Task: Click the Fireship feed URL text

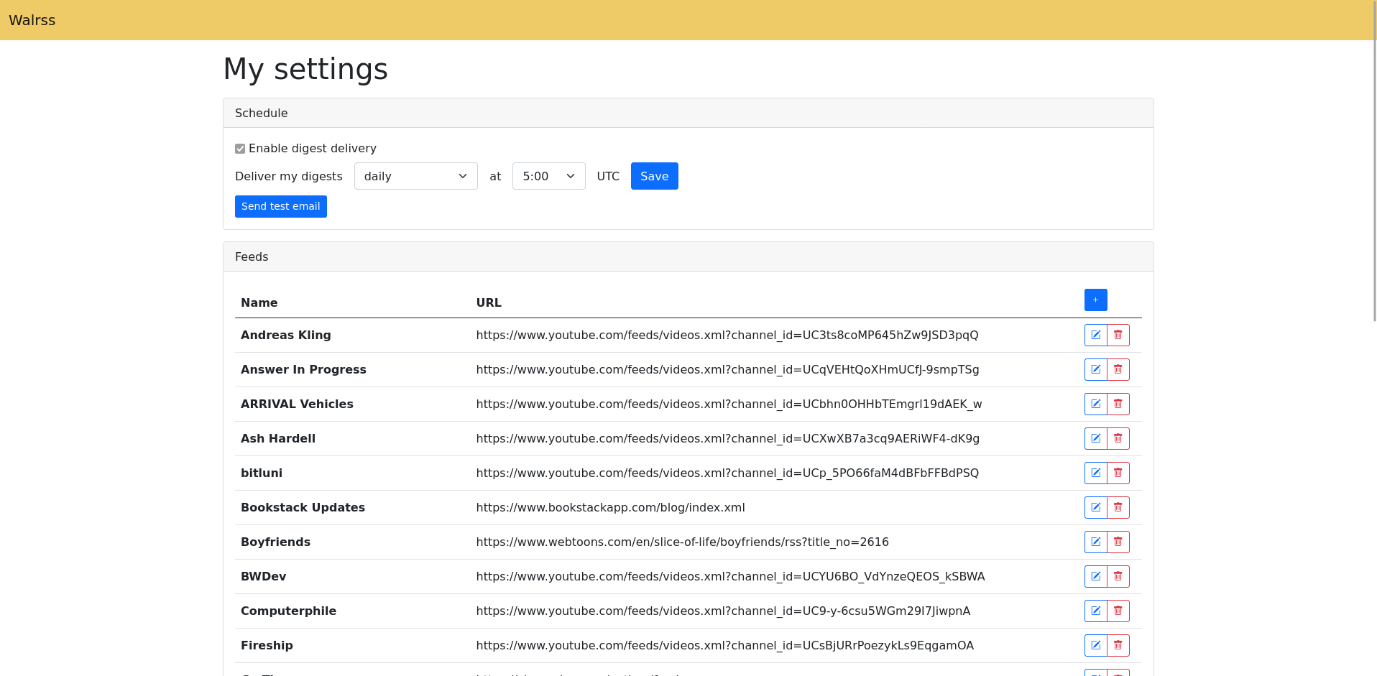Action: [x=724, y=645]
